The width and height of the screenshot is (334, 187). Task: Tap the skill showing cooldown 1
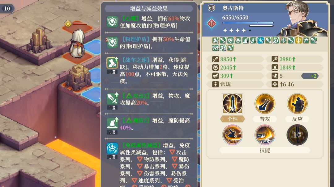[298, 135]
